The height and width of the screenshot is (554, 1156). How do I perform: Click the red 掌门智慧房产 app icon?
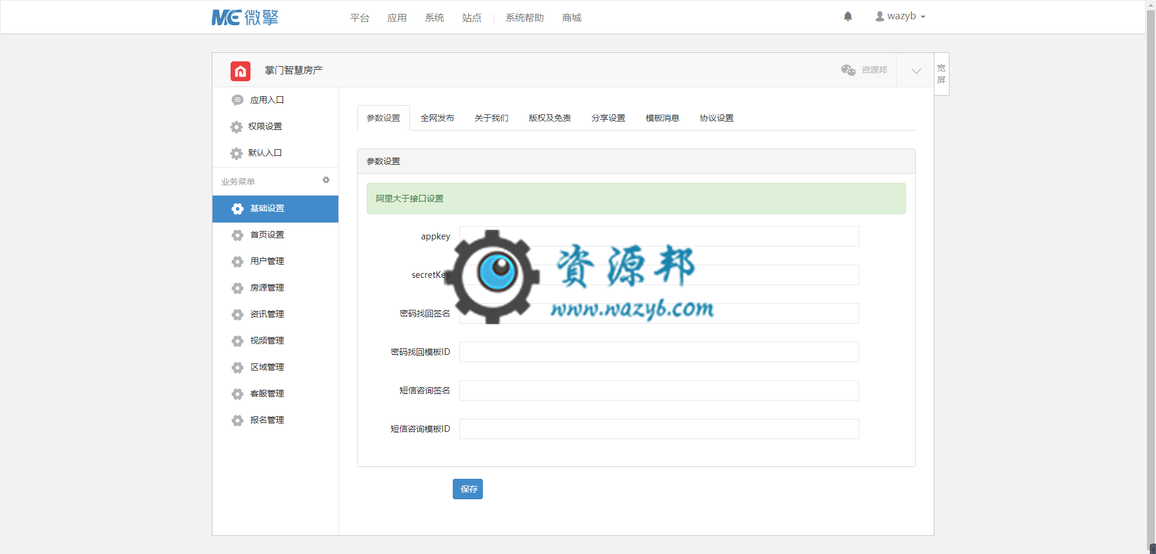240,71
